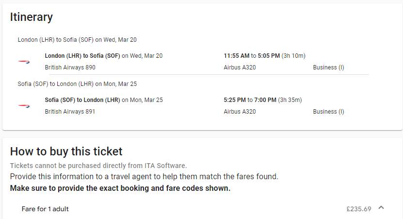Click the £235.69 fare price
The width and height of the screenshot is (403, 219).
coord(359,209)
